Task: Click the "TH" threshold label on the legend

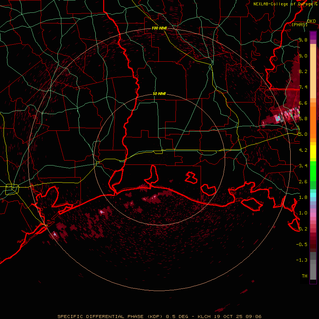Action: pos(304,276)
